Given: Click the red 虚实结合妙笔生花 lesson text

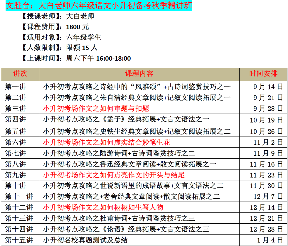Looking at the screenshot, I should tap(107, 142).
